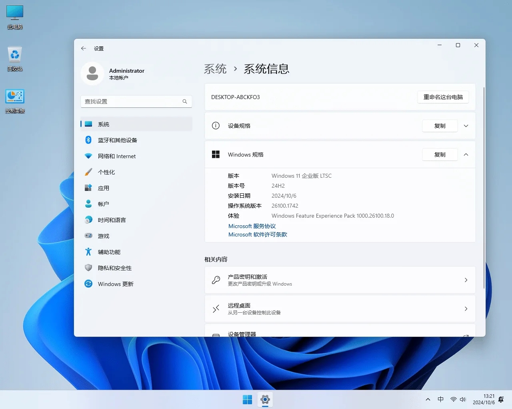Click the Windows logo beside Windows 规格
Viewport: 512px width, 409px height.
tap(216, 155)
